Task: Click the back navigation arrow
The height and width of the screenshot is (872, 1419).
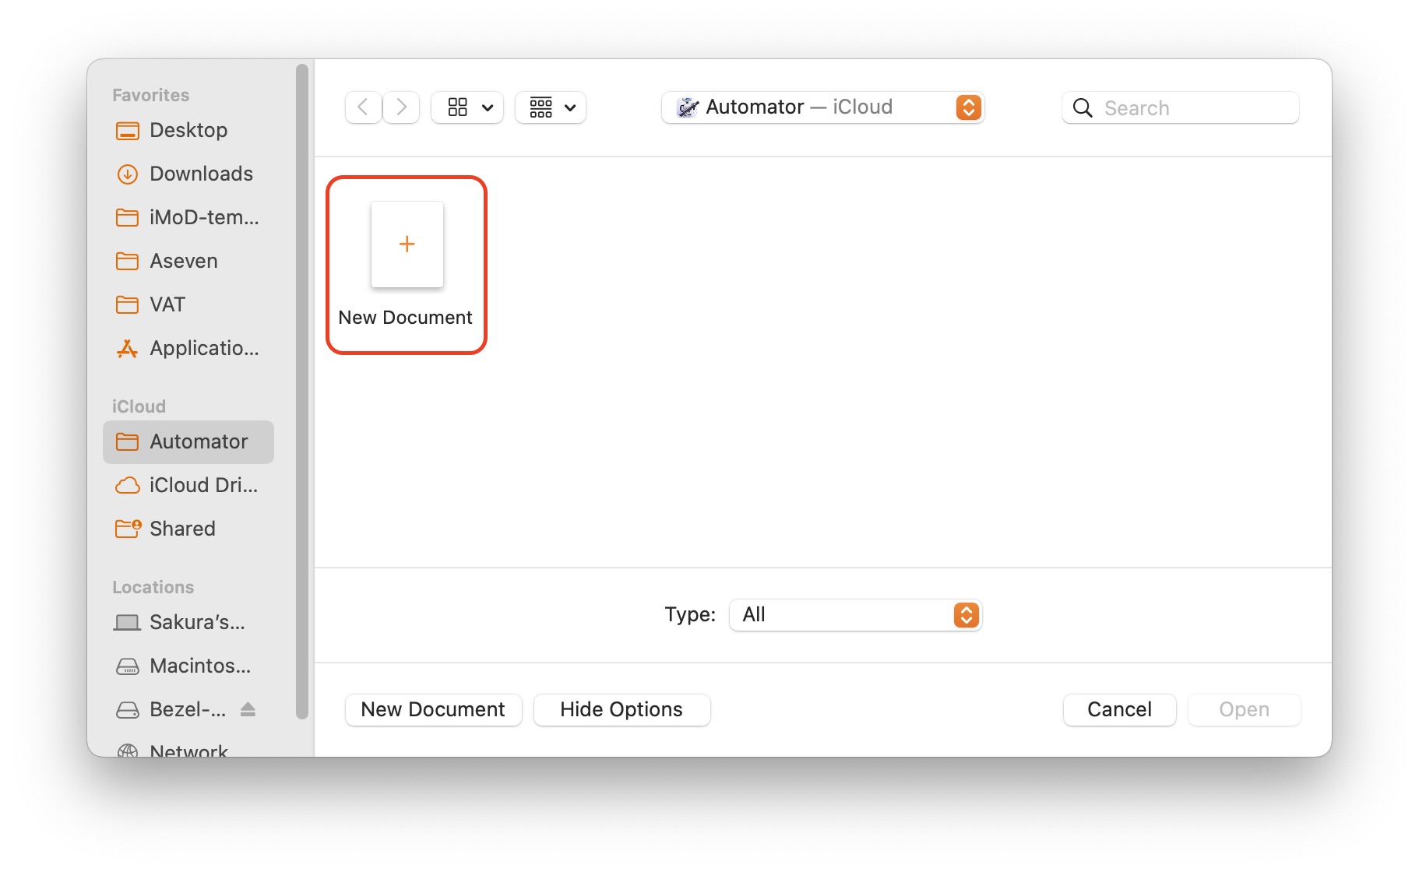Action: (363, 107)
